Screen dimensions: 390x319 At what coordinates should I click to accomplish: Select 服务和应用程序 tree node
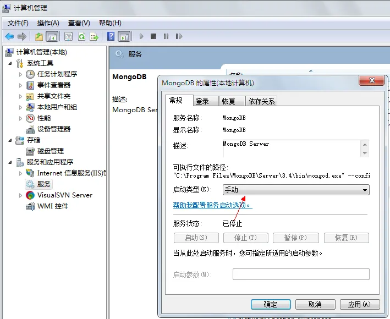click(x=50, y=162)
